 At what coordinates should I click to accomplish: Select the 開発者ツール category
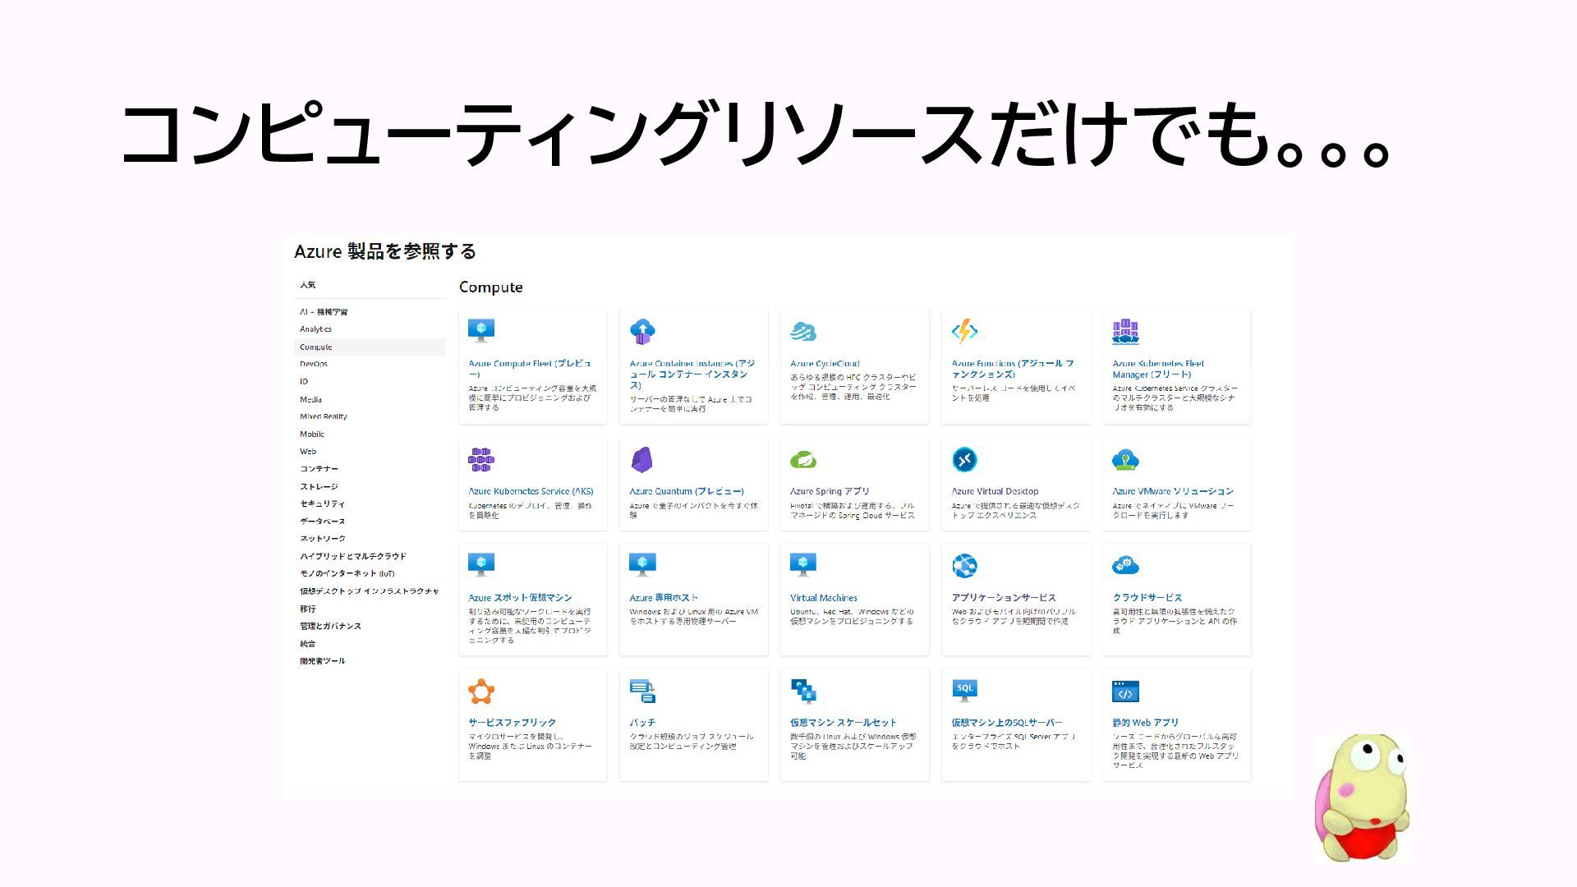click(x=323, y=661)
